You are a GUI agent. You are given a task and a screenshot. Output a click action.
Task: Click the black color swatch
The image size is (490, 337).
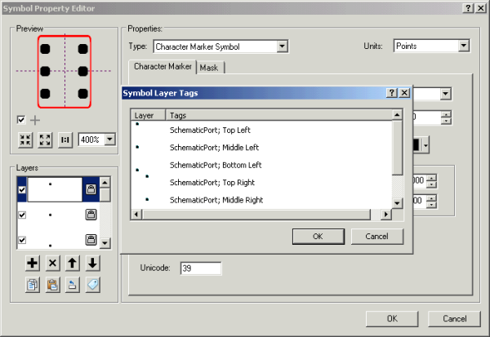pyautogui.click(x=417, y=145)
